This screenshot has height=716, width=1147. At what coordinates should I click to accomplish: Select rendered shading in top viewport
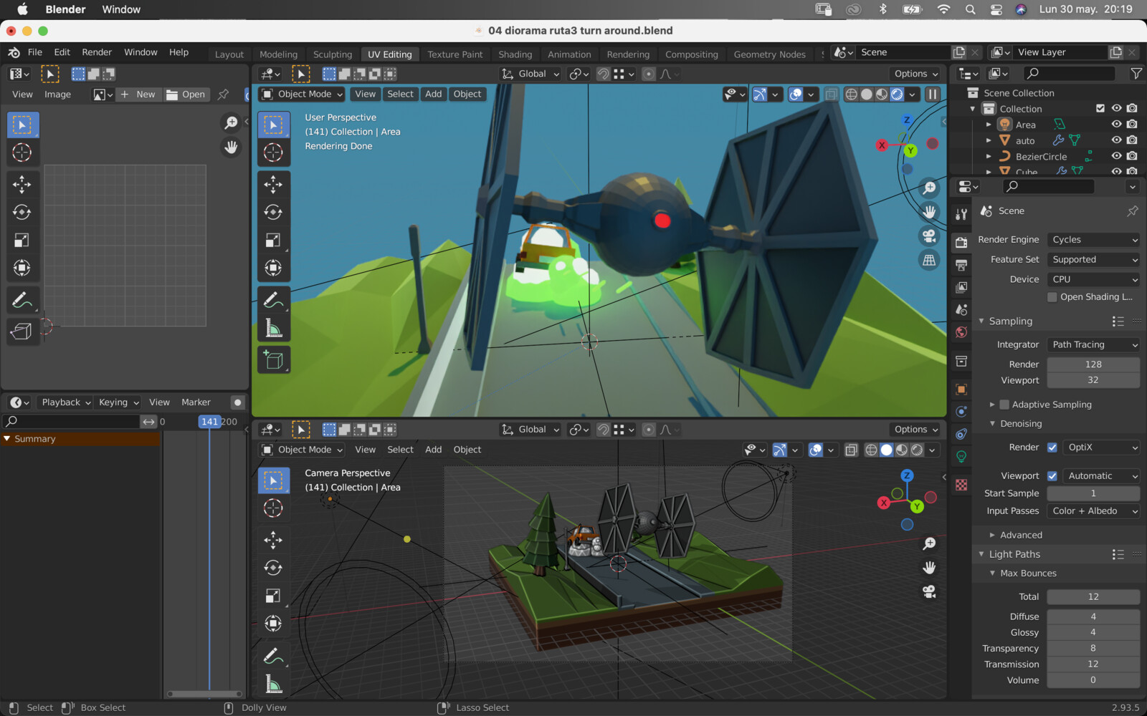point(897,94)
